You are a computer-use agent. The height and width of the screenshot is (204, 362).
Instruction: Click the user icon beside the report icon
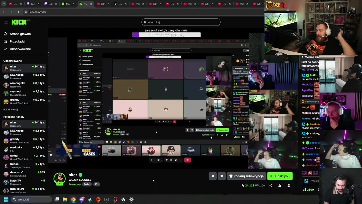click(289, 186)
